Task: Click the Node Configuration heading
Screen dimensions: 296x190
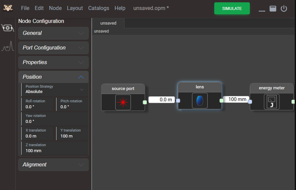Action: (x=41, y=21)
